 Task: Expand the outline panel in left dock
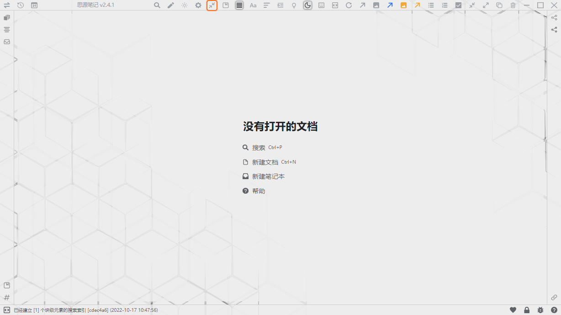tap(7, 30)
